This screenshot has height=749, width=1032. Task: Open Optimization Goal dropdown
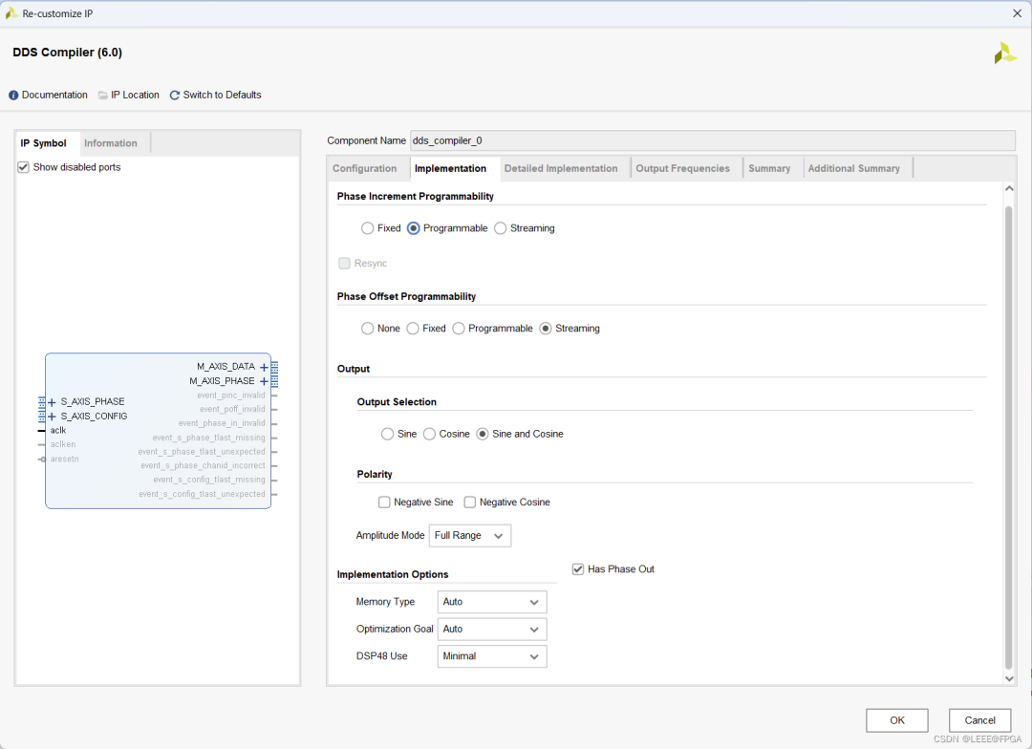(492, 630)
